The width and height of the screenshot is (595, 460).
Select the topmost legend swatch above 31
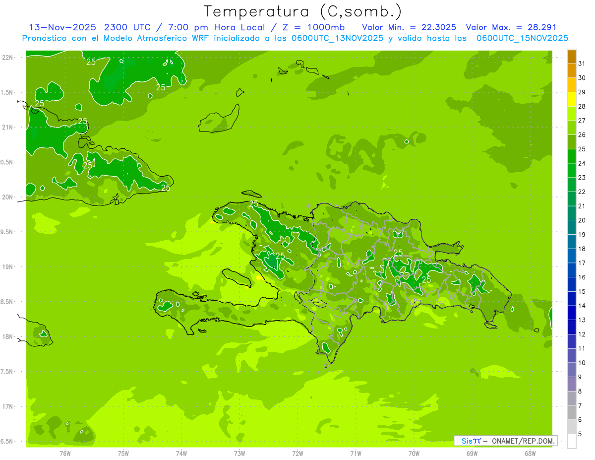click(x=572, y=57)
